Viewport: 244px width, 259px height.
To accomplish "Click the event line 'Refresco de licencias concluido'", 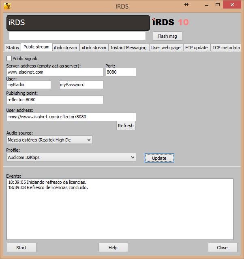I will tap(48, 187).
